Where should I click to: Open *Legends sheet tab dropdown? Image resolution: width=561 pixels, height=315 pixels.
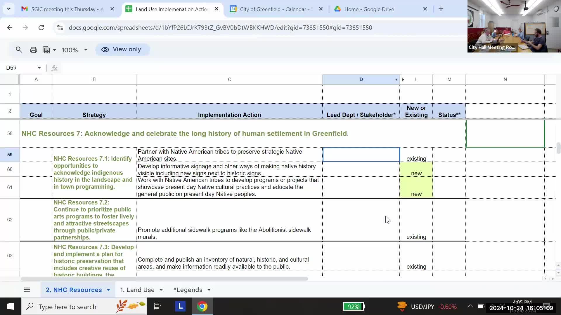[209, 290]
